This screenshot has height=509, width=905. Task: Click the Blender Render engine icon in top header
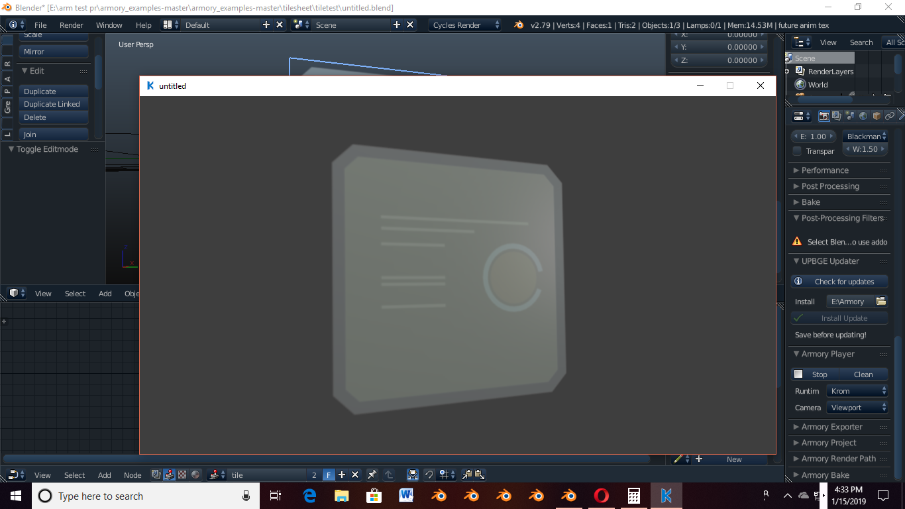pyautogui.click(x=517, y=25)
